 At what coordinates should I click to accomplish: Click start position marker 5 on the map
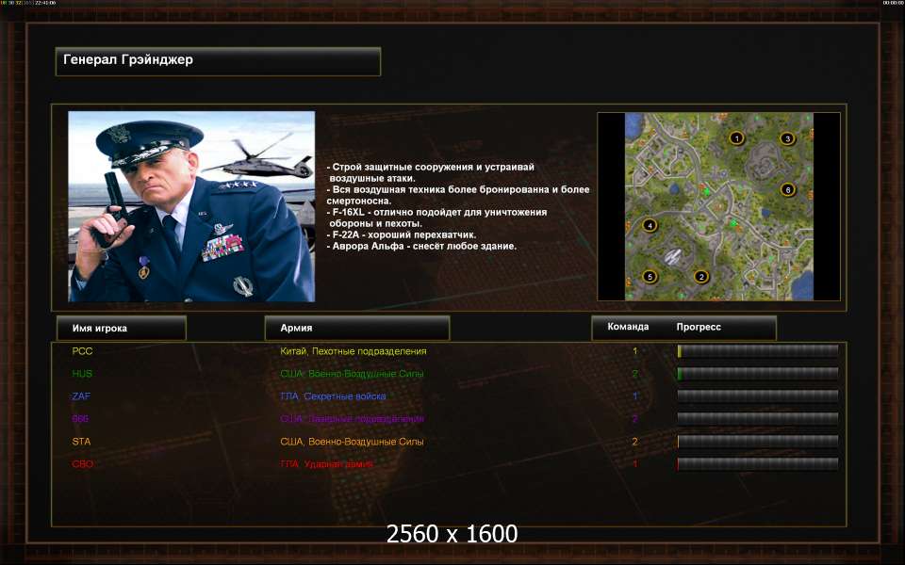pyautogui.click(x=650, y=277)
